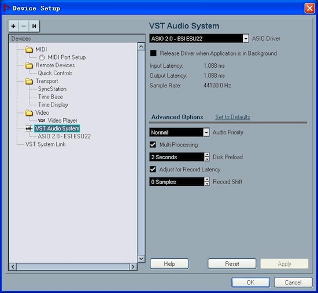Click the reset to first icon
This screenshot has height=293, width=318.
[x=34, y=26]
